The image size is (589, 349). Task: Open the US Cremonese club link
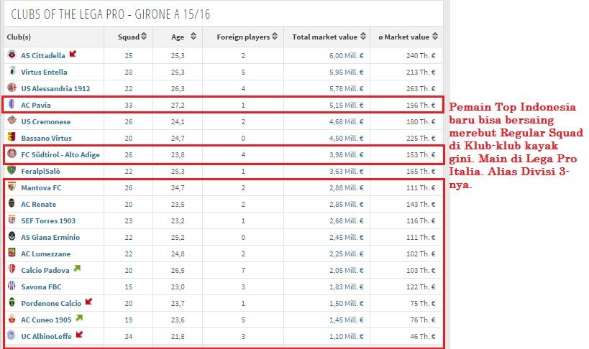click(46, 121)
